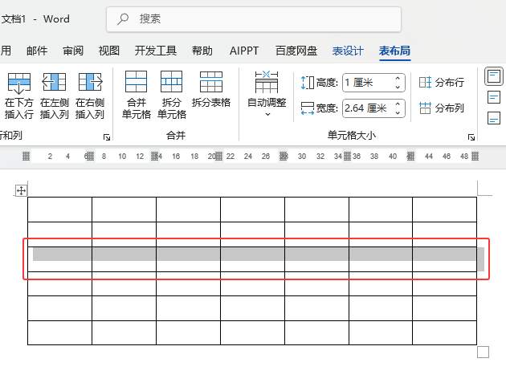Click first cell of the table's top row
This screenshot has width=506, height=387.
pos(59,210)
